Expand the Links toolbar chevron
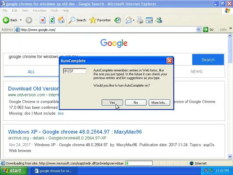233x175 pixels. click(230, 28)
